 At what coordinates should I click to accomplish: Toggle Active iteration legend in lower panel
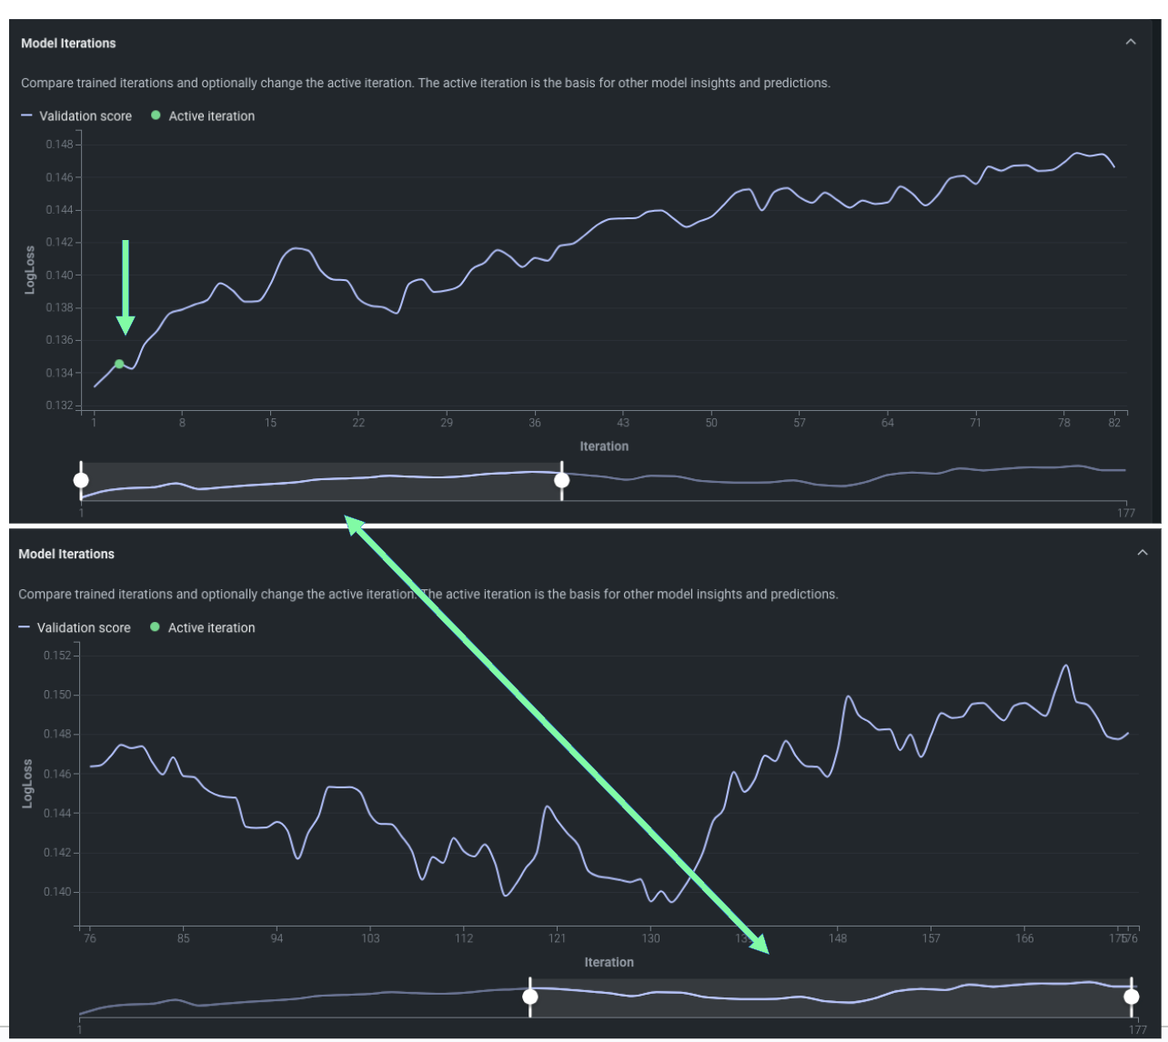(x=203, y=627)
